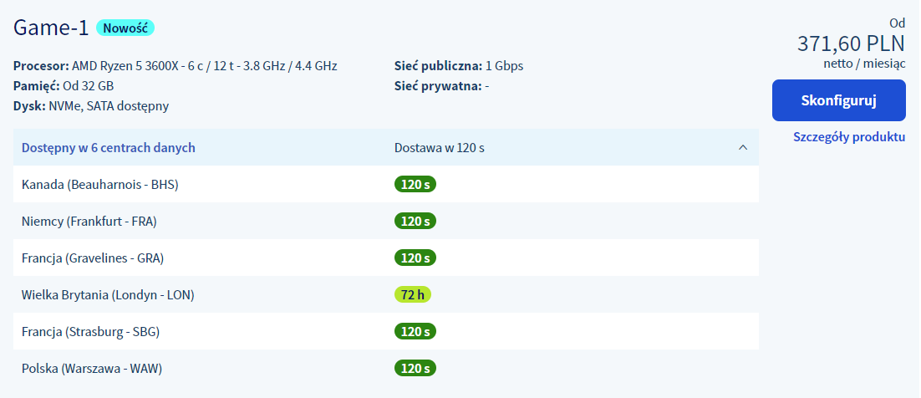Select the Kanada (Beauharnois - BHS) row
The height and width of the screenshot is (398, 921).
100,185
